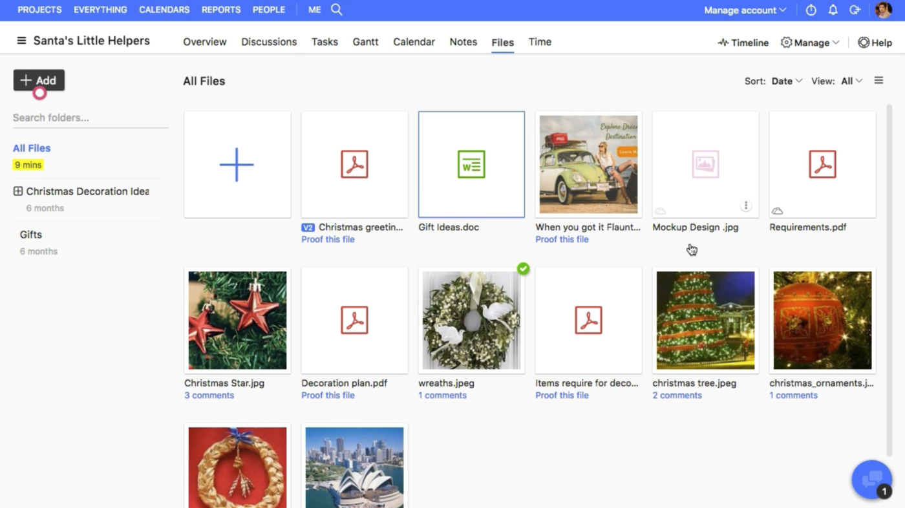Select the Gift Ideas.doc word icon
The width and height of the screenshot is (905, 508).
[471, 164]
